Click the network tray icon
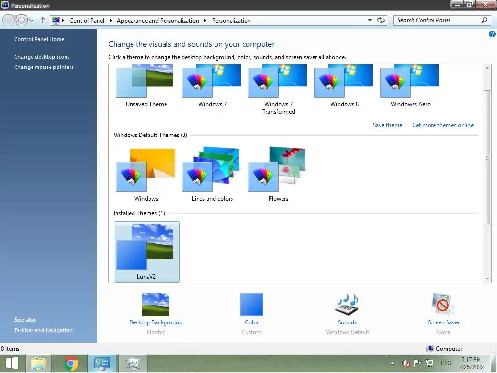Screen dimensions: 497x373 (430, 363)
